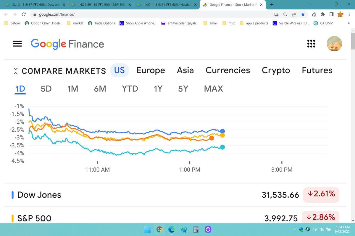Choose the YTD chart range
The image size is (355, 236).
click(130, 88)
